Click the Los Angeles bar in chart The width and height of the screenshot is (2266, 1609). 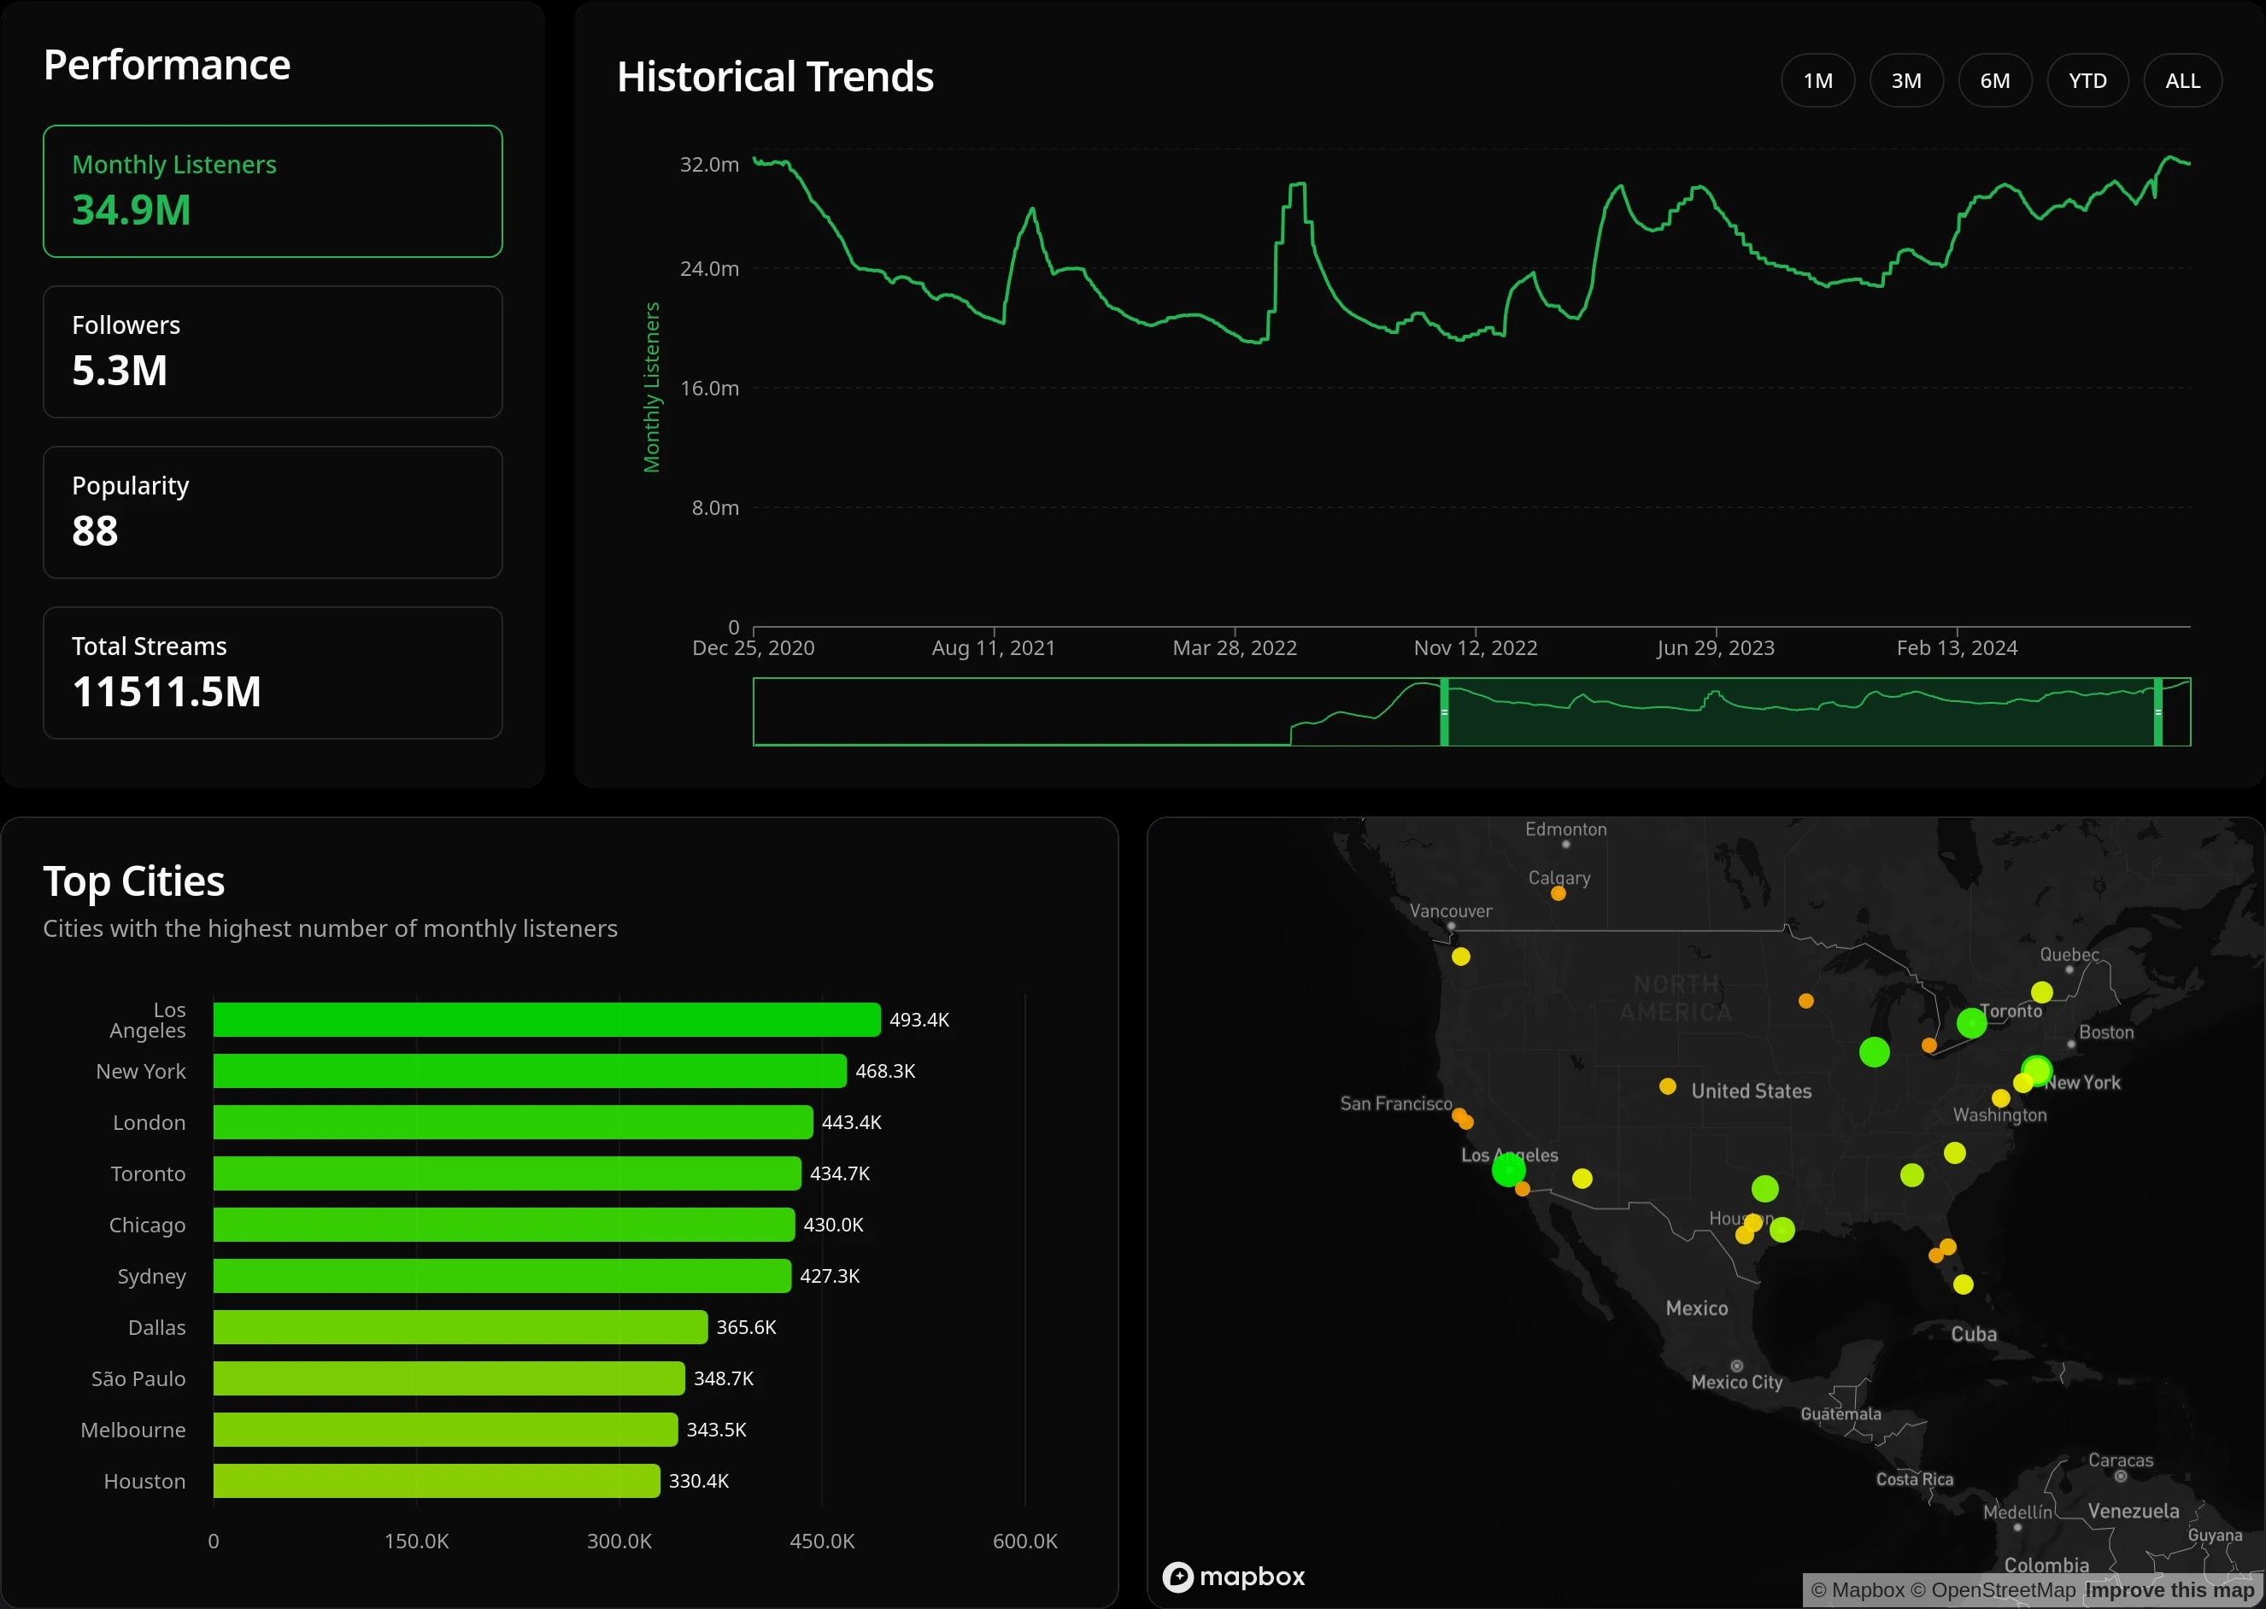546,1020
